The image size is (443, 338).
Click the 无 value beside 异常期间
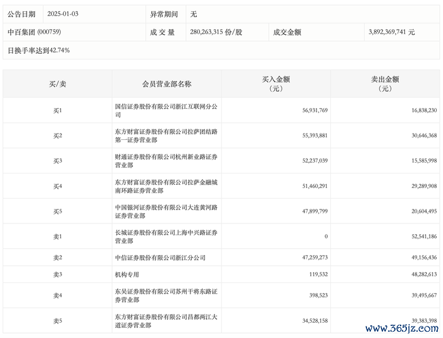coord(194,14)
